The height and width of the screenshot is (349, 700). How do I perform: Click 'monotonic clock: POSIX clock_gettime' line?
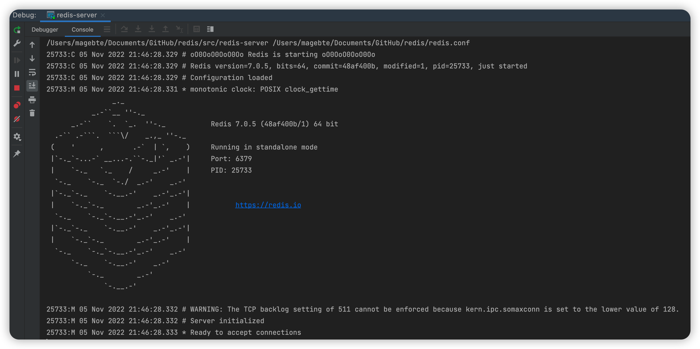pos(192,89)
